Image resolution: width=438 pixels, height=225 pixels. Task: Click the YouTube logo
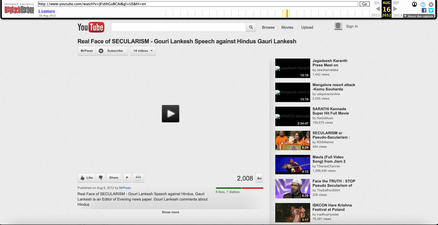pos(91,27)
